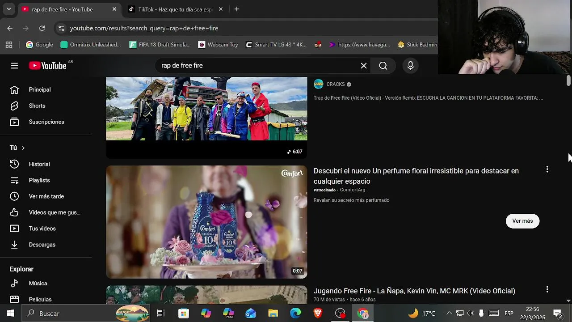Expand the Tú section chevron
This screenshot has height=322, width=572.
tap(23, 148)
